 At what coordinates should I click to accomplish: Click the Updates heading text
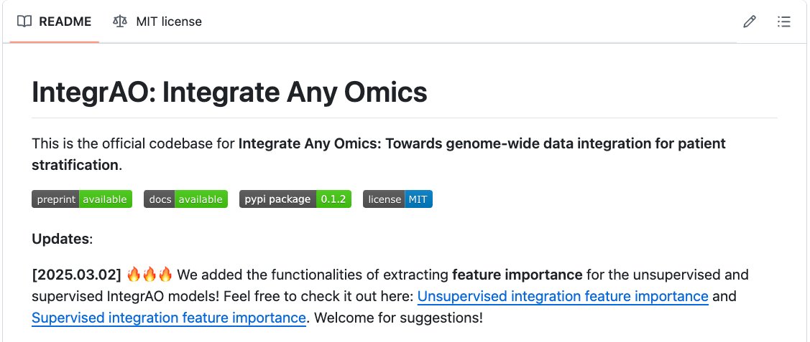pos(62,238)
